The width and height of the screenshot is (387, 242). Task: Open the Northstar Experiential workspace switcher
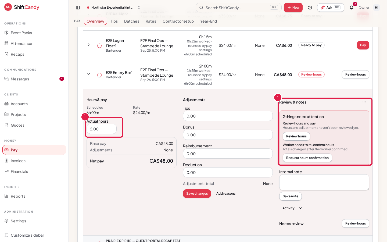(114, 8)
